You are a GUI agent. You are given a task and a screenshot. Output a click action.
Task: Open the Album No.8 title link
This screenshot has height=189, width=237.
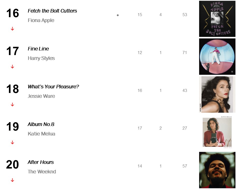(41, 124)
